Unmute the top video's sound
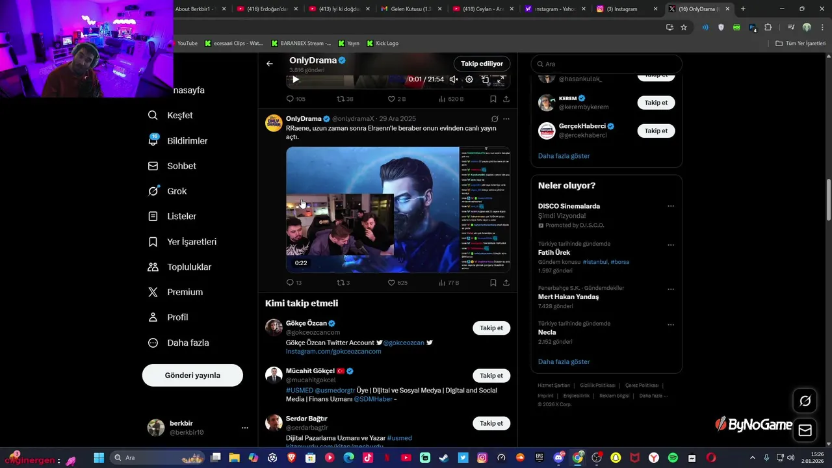832x468 pixels. (x=454, y=79)
